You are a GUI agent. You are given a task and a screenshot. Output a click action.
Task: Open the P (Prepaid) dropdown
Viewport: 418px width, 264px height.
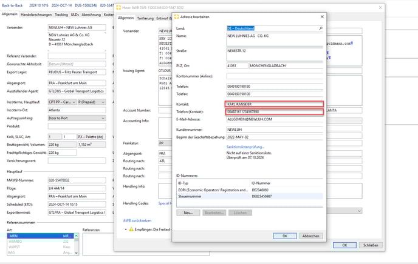(92, 102)
